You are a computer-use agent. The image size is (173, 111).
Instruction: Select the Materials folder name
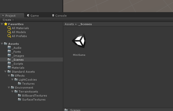[18, 68]
